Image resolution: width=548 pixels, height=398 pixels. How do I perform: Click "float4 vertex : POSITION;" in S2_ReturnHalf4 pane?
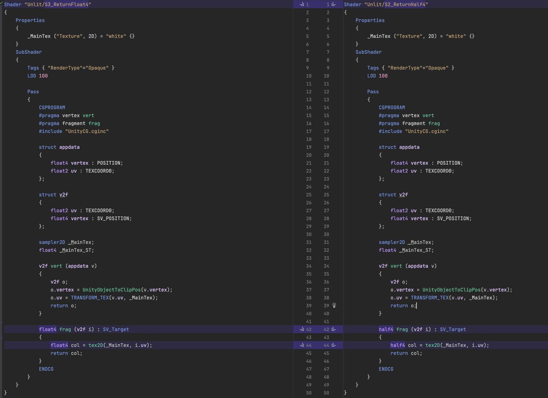[x=427, y=163]
